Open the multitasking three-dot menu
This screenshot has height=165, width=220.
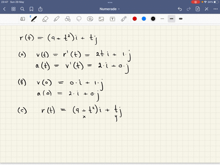(x=110, y=2)
